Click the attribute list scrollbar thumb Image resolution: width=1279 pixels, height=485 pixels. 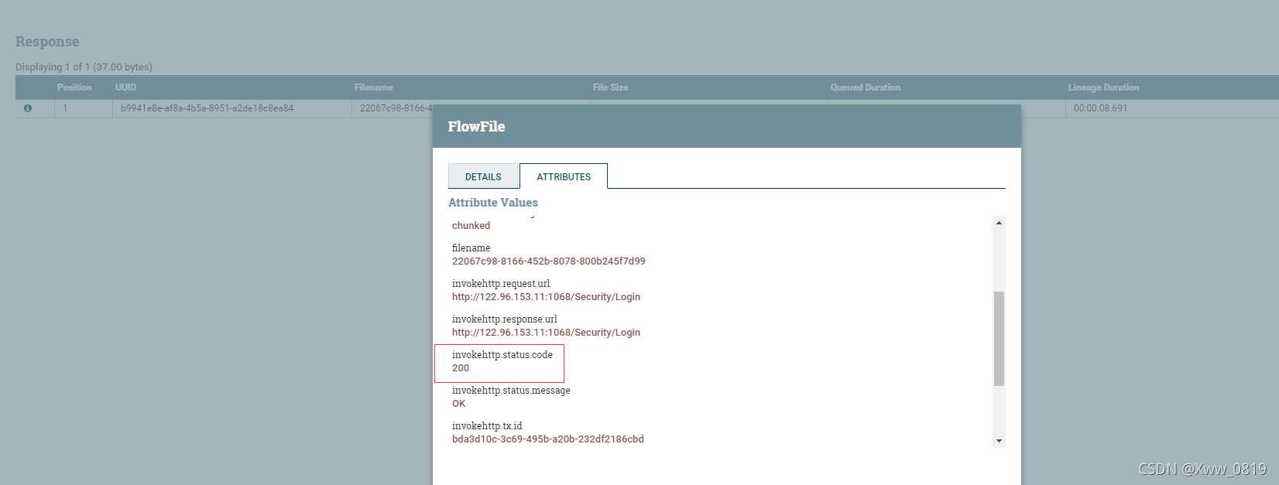point(999,338)
